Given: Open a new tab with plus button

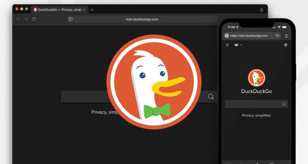Looking at the screenshot, I should (92, 10).
